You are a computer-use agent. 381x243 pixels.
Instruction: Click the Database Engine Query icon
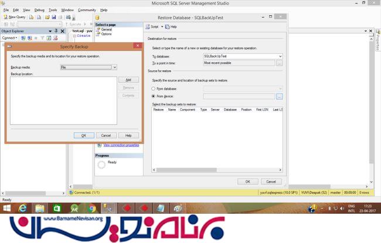[x=31, y=17]
